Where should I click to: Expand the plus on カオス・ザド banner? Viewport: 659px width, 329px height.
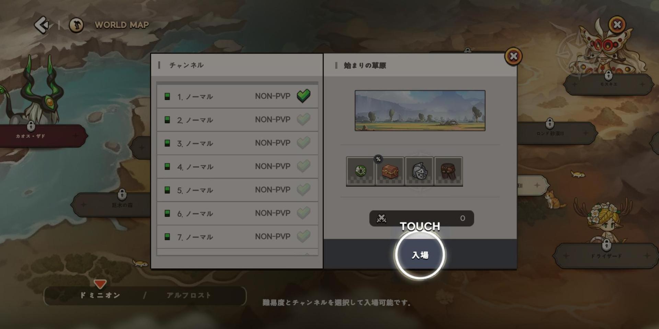click(76, 136)
